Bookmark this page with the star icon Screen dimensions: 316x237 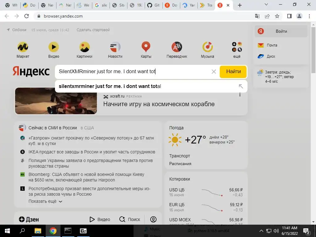click(x=277, y=16)
